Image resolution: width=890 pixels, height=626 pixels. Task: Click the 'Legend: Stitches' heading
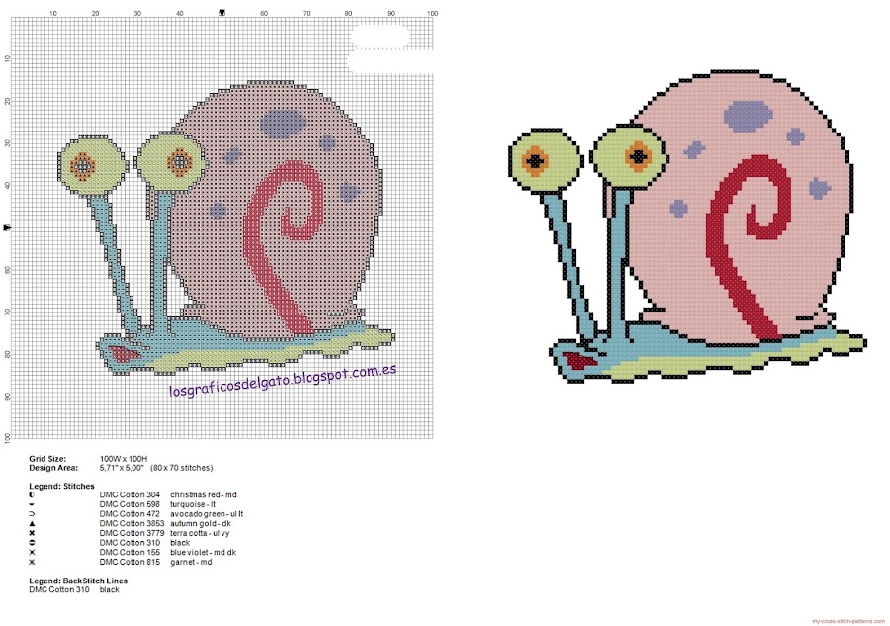tap(62, 486)
